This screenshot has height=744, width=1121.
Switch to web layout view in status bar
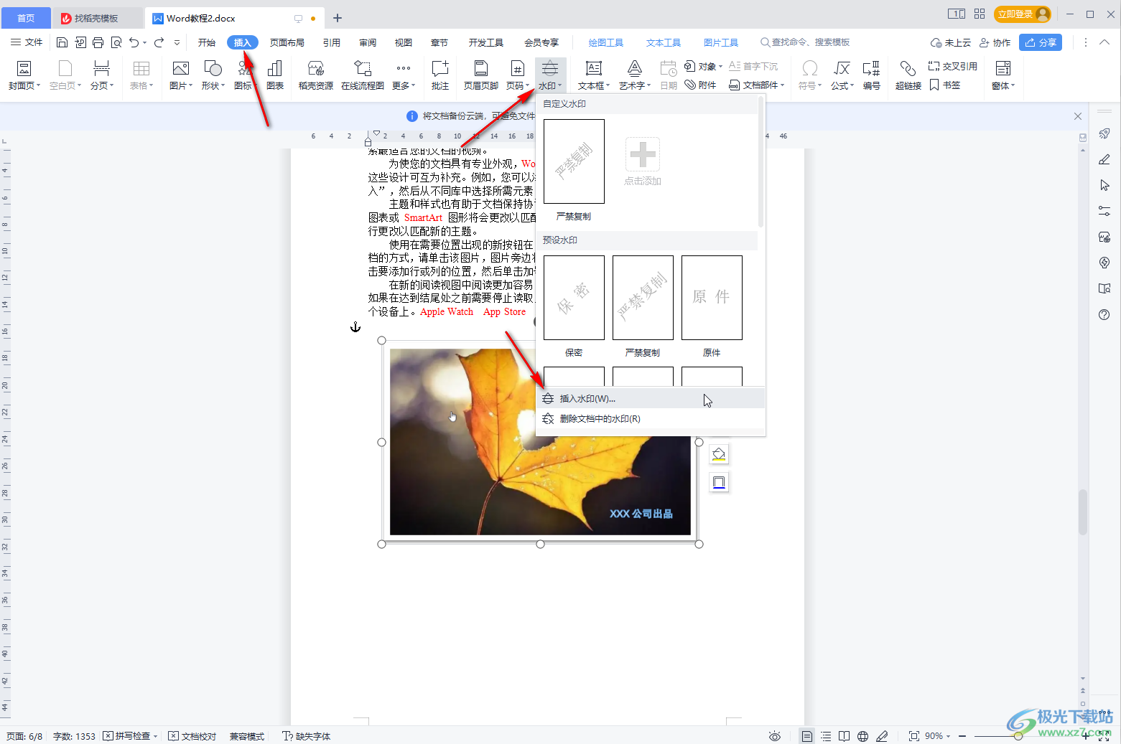click(x=863, y=736)
